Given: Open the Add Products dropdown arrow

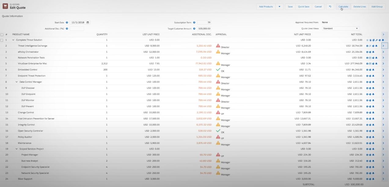Looking at the screenshot, I should click(x=279, y=6).
